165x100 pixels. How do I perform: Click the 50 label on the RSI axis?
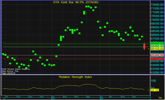click(x=152, y=88)
